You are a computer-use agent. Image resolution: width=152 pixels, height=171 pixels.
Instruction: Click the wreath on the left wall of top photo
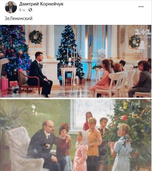point(36,37)
